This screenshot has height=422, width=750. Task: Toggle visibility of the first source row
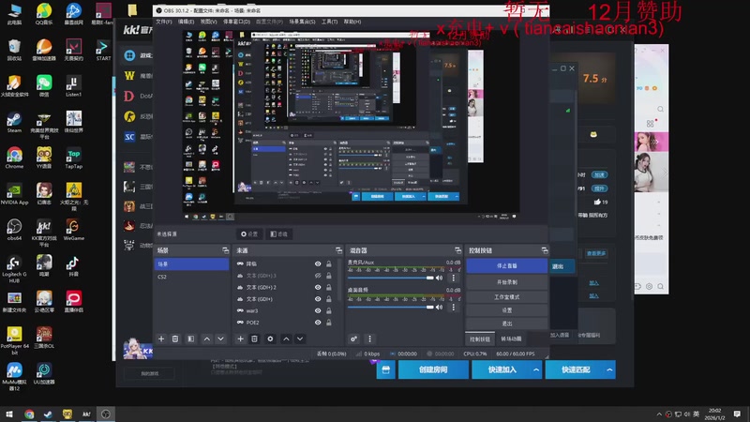point(318,264)
